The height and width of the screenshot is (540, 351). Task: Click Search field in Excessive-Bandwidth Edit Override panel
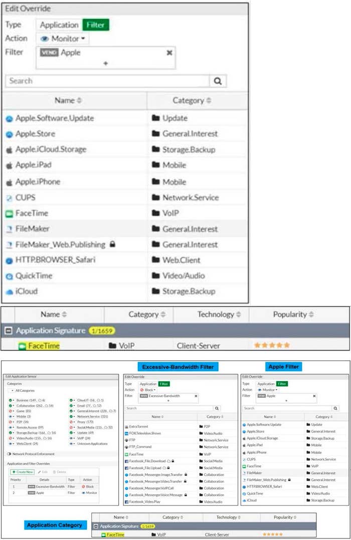(169, 408)
